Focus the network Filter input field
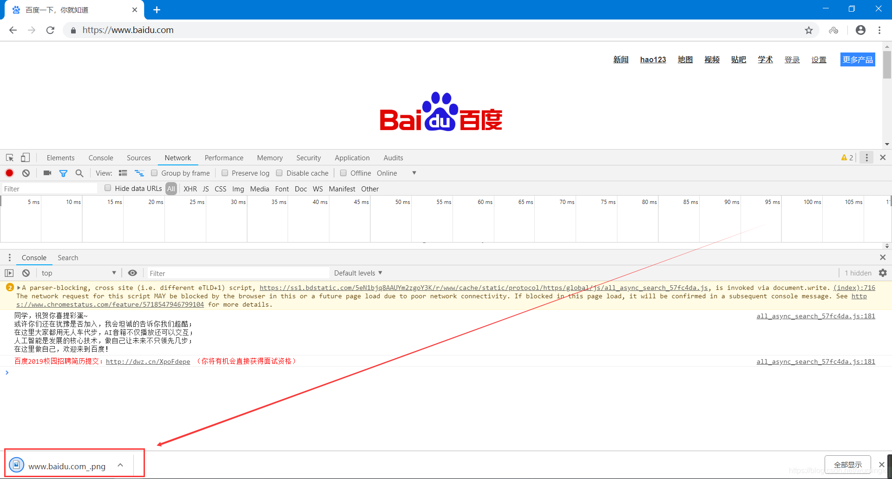Viewport: 892px width, 479px height. pyautogui.click(x=50, y=189)
